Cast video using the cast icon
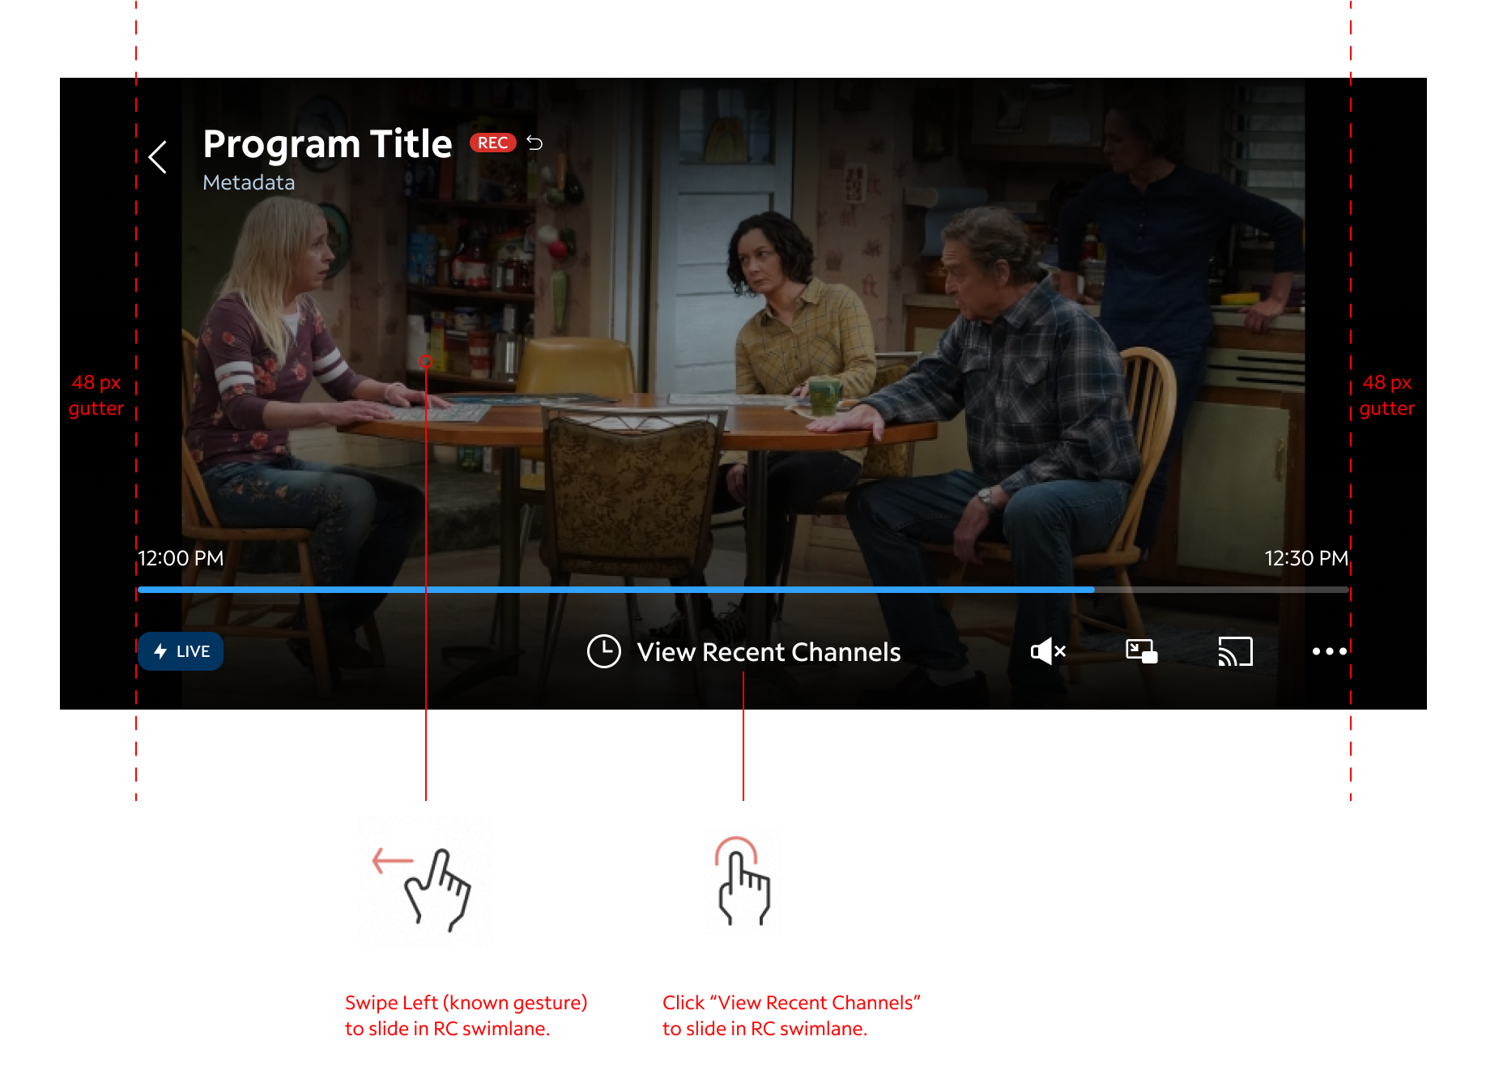The width and height of the screenshot is (1499, 1066). pos(1236,651)
